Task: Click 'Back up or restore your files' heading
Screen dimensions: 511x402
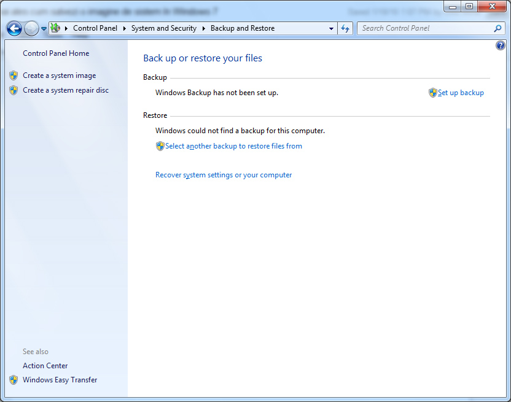Action: (x=203, y=58)
